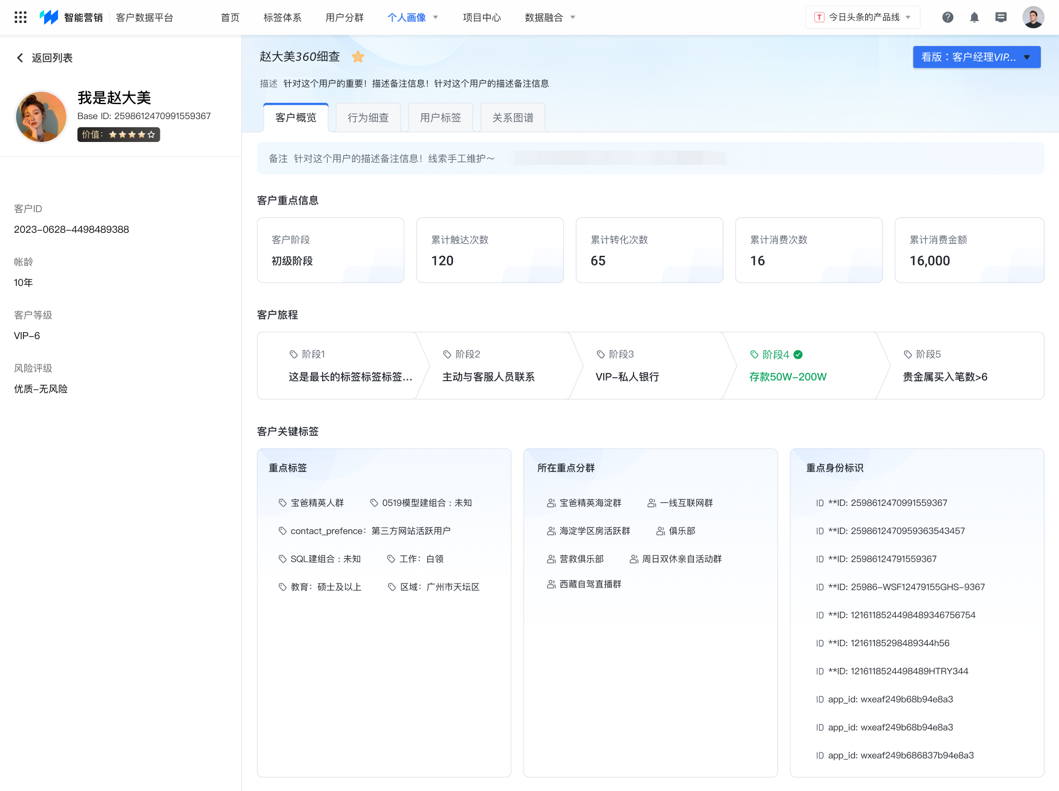Screen dimensions: 1059x791
Task: Select journey stage VIP–私人银行
Action: click(x=627, y=377)
